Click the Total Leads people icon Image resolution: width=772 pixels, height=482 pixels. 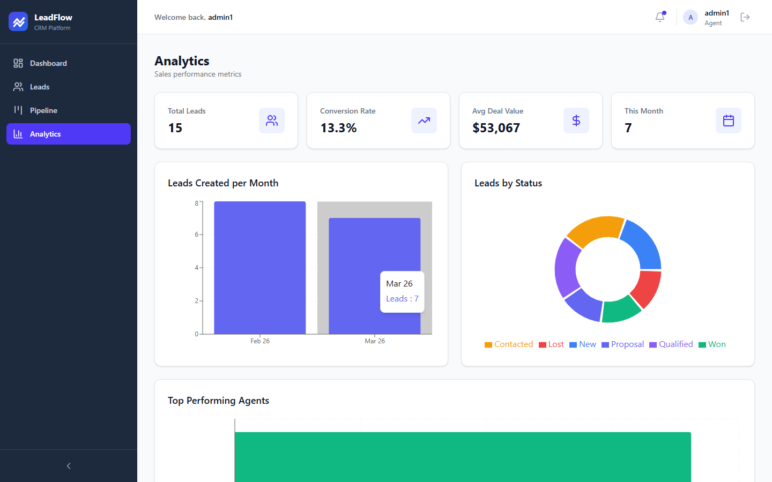tap(272, 120)
